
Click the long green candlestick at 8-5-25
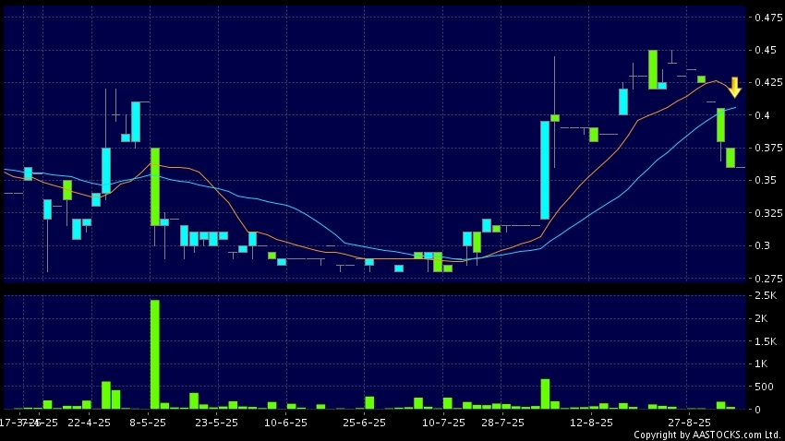tap(155, 186)
